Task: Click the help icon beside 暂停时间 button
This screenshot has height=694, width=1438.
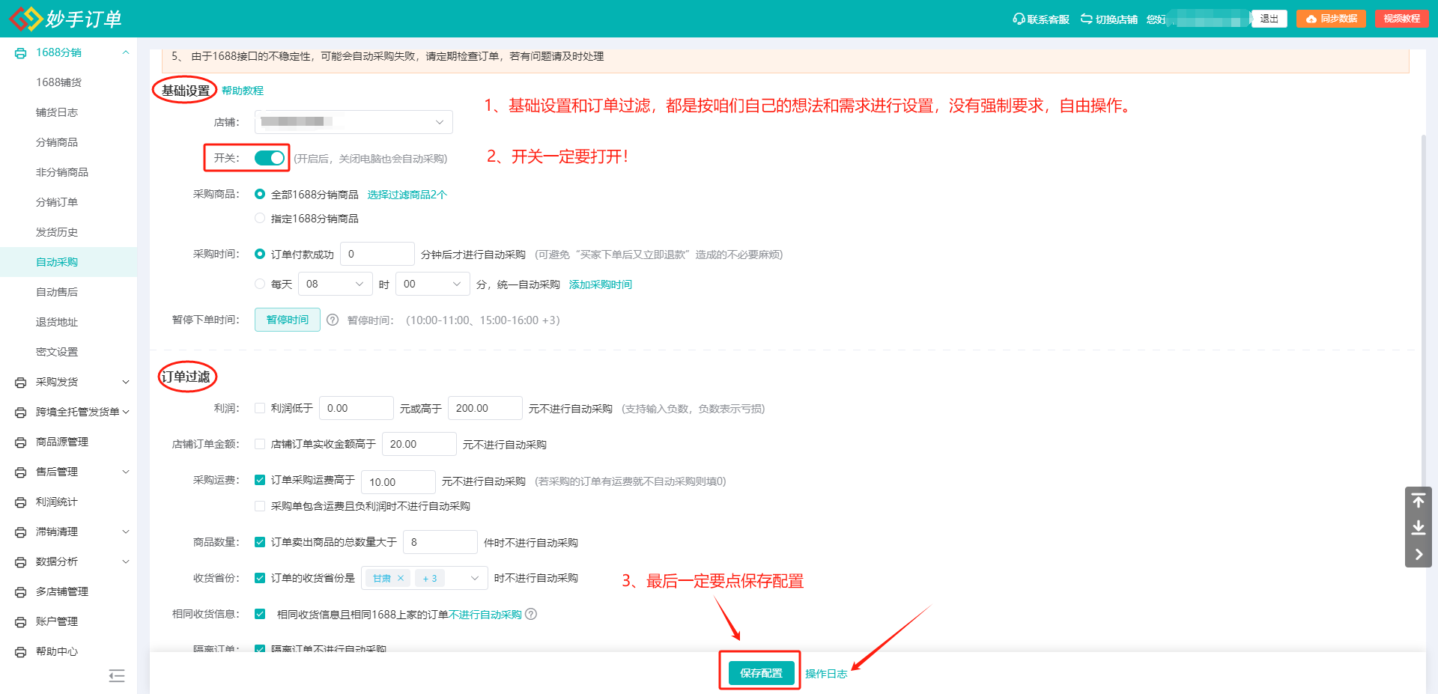Action: pyautogui.click(x=333, y=320)
